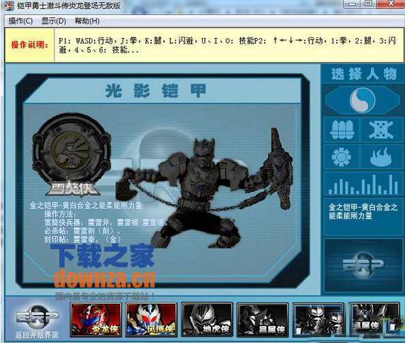Select the gear-shaped metal element icon
This screenshot has height=343, width=405.
(x=342, y=157)
